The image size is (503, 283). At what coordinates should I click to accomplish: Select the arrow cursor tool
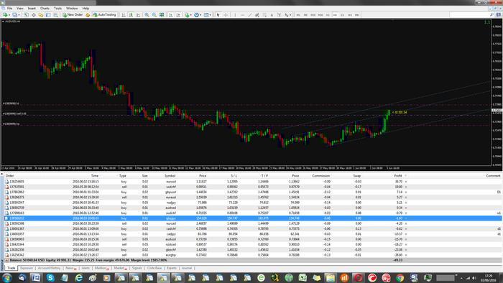218,15
